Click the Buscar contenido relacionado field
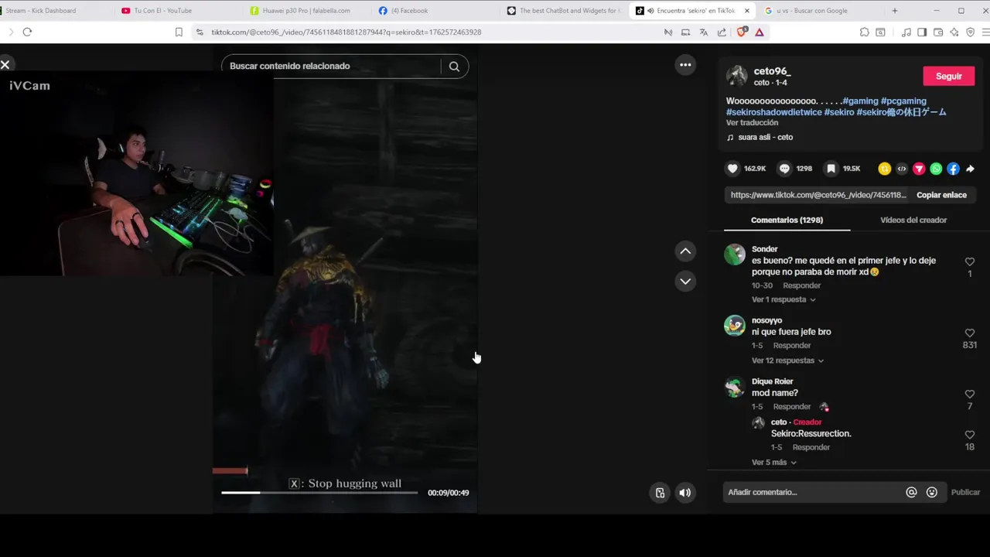This screenshot has width=990, height=557. [x=331, y=67]
